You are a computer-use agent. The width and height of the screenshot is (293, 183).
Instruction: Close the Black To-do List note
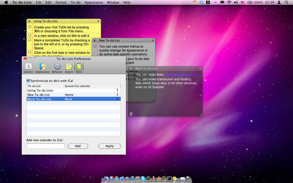131,68
